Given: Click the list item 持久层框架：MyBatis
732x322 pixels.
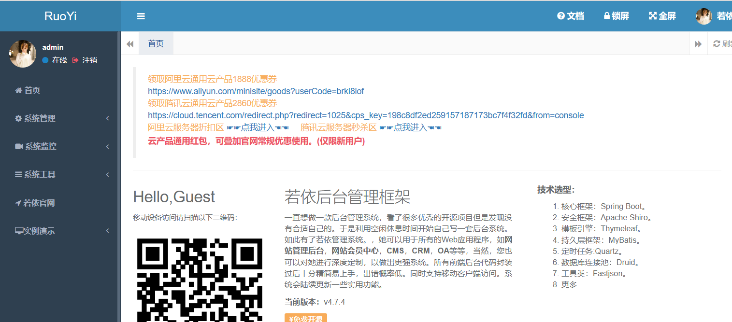Looking at the screenshot, I should tap(601, 240).
